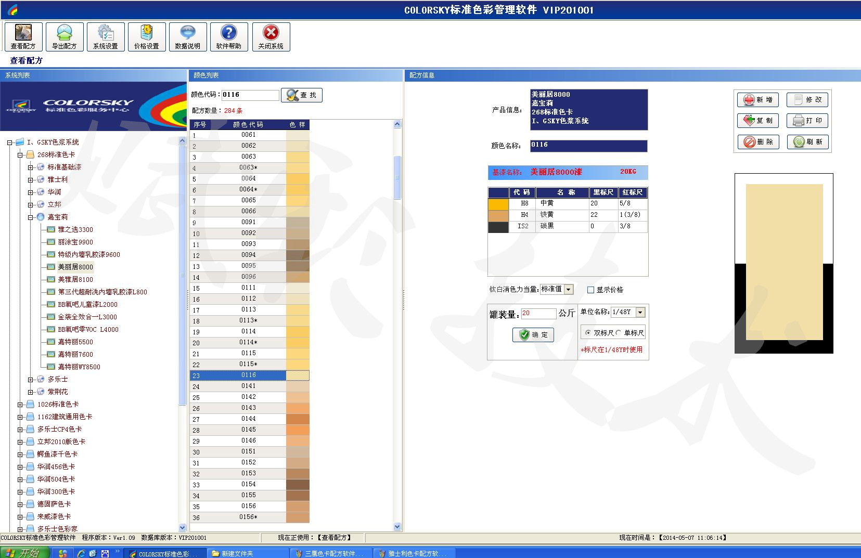Expand the 多乐士 tree node
The width and height of the screenshot is (861, 558).
[31, 379]
